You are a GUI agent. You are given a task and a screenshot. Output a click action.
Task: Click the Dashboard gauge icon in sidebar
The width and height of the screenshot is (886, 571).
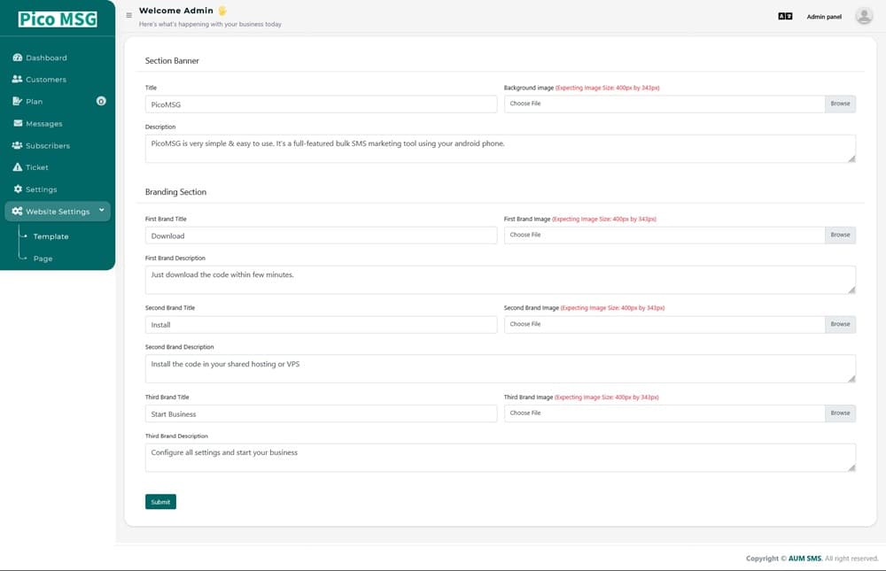tap(18, 58)
